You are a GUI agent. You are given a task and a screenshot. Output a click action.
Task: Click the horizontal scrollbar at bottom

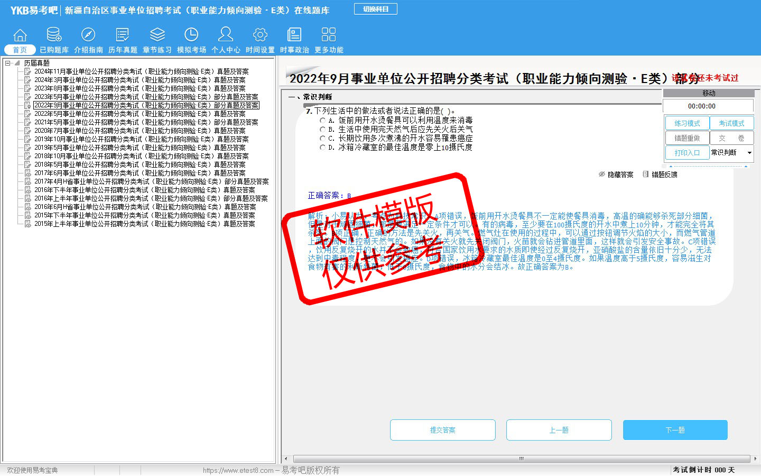coord(521,459)
